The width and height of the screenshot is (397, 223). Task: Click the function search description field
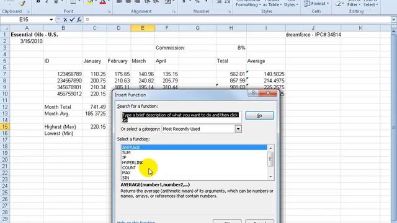coord(181,117)
